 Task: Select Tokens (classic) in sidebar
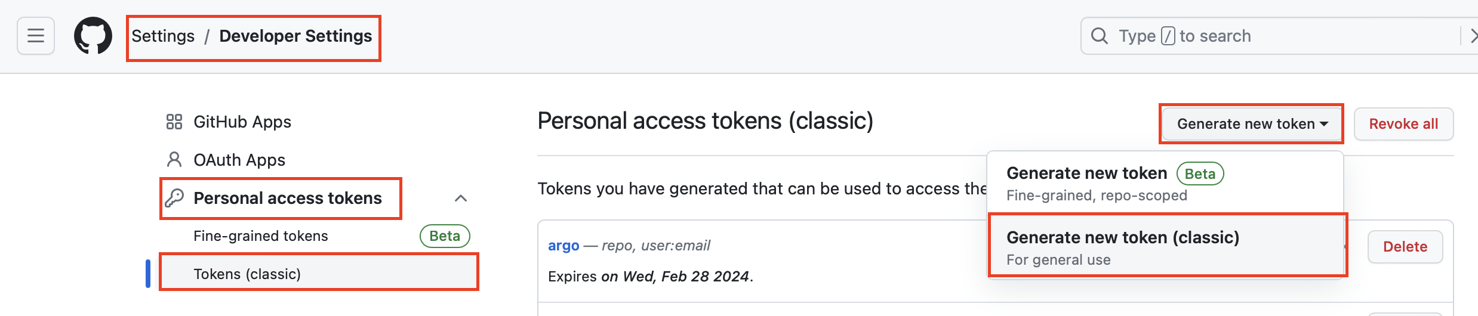point(247,274)
